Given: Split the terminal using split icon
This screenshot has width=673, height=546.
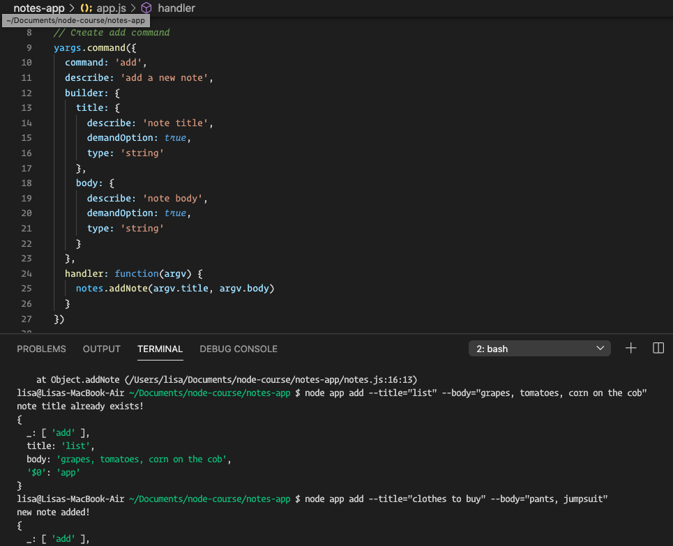Looking at the screenshot, I should tap(658, 348).
